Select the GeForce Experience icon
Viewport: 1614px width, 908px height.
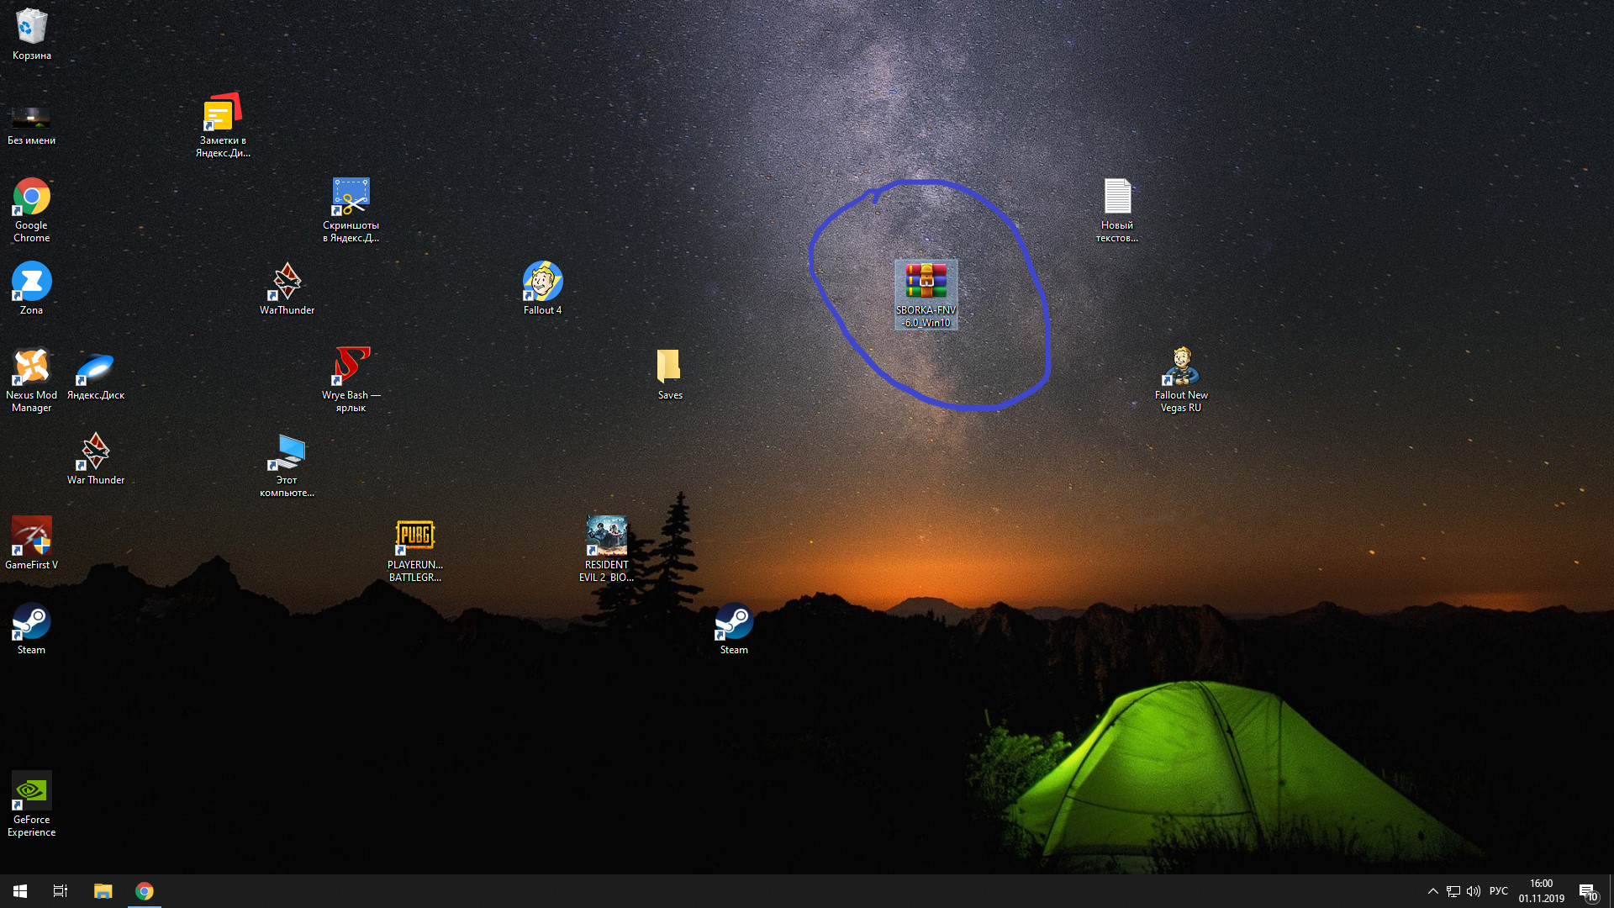click(32, 792)
